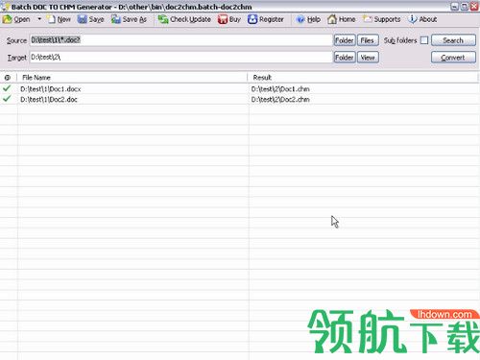Click the Source Folder button

click(x=345, y=40)
